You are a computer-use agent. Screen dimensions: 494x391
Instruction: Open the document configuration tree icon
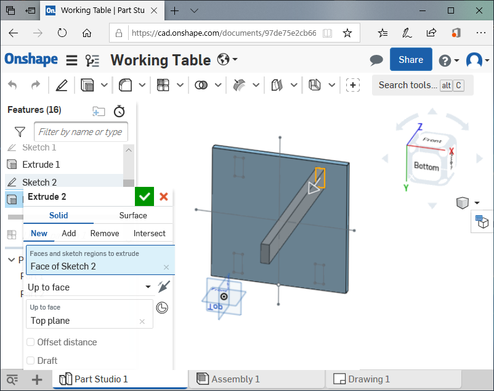pos(92,60)
